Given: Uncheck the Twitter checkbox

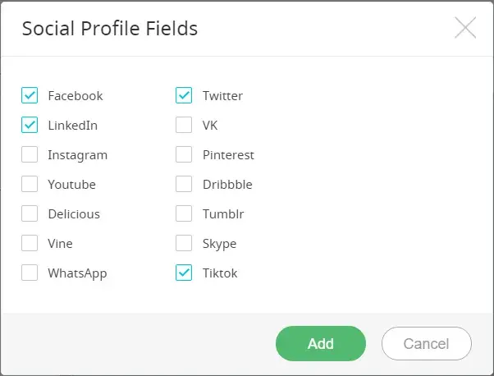Looking at the screenshot, I should click(x=184, y=96).
